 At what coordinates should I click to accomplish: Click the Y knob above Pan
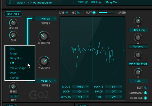coord(138,72)
